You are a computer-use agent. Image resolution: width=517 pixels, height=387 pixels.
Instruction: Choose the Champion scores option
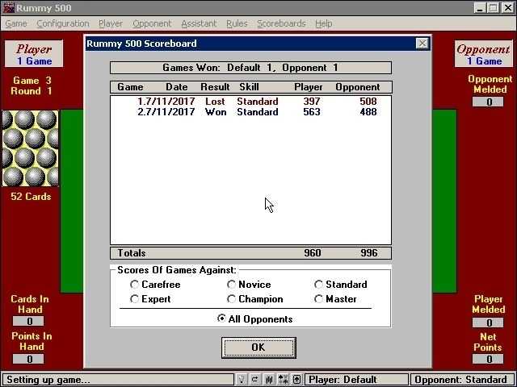point(232,299)
